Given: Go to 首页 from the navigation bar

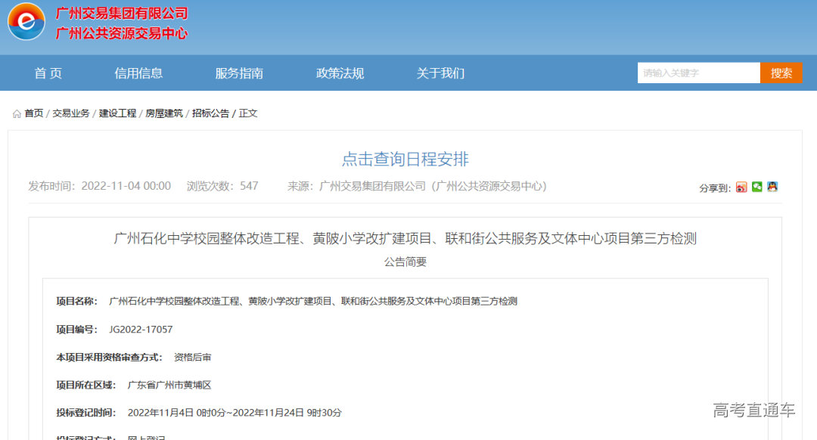Looking at the screenshot, I should [x=47, y=73].
